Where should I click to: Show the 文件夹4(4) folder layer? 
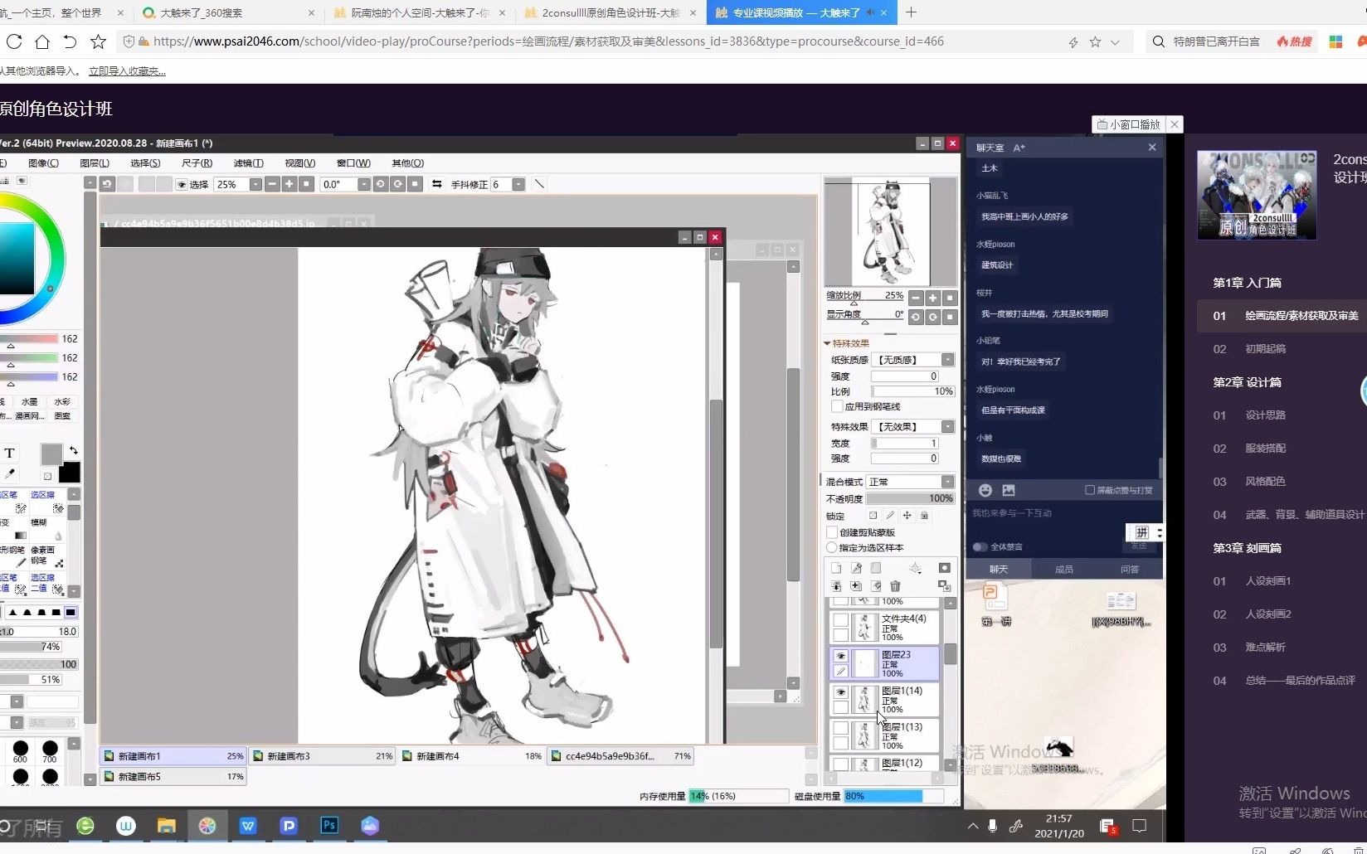coord(840,620)
